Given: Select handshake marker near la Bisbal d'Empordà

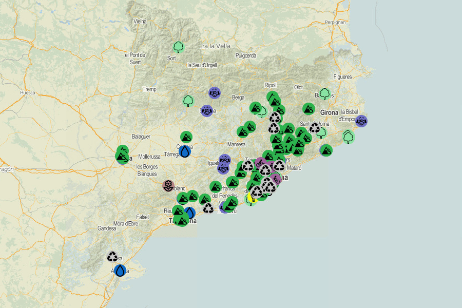Looking at the screenshot, I should coord(361,121).
